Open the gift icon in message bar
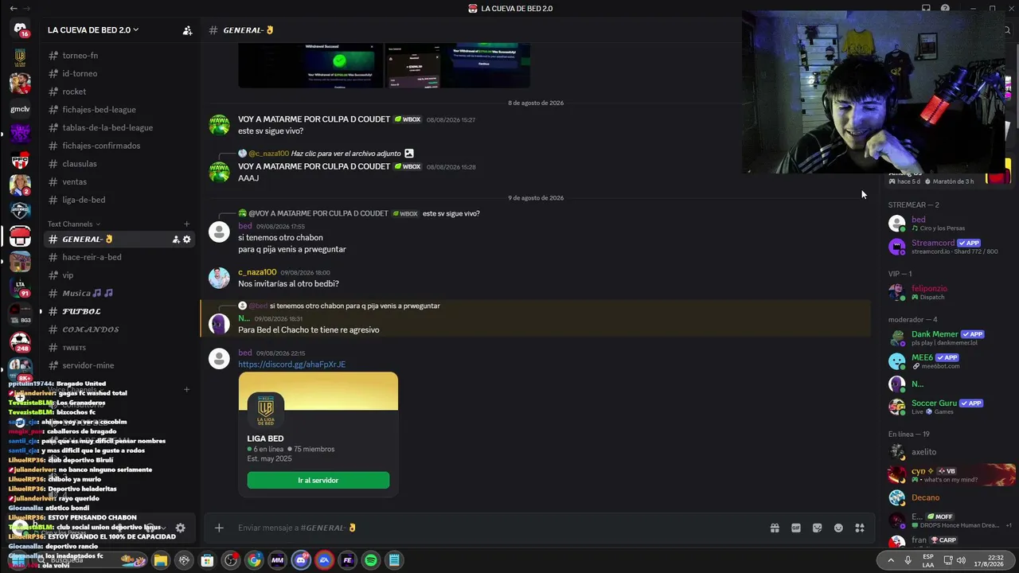The height and width of the screenshot is (573, 1019). [x=775, y=528]
